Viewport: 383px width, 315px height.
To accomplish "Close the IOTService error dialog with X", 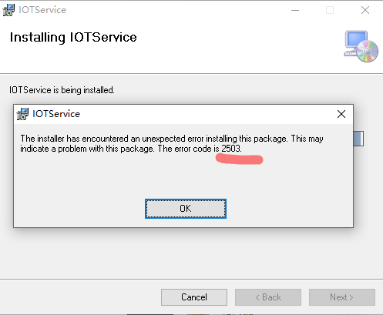I will pyautogui.click(x=341, y=114).
